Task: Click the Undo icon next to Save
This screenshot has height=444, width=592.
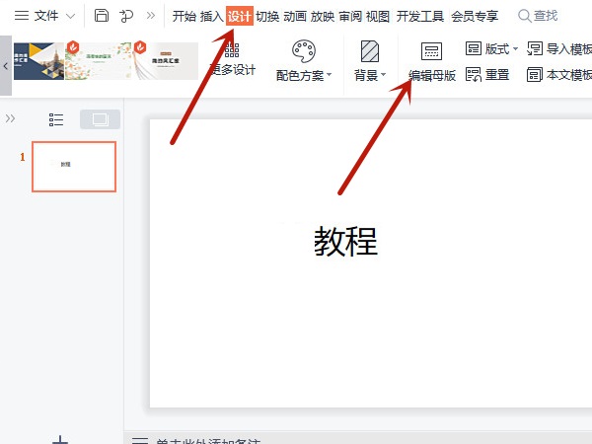Action: tap(126, 16)
